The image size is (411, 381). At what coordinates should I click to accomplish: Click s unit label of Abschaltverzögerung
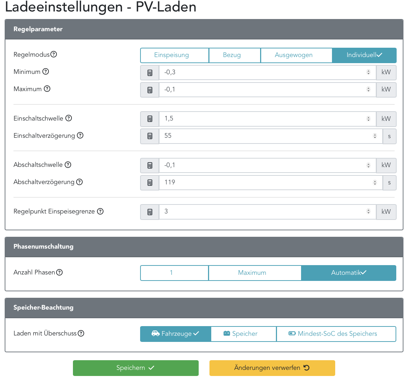389,183
